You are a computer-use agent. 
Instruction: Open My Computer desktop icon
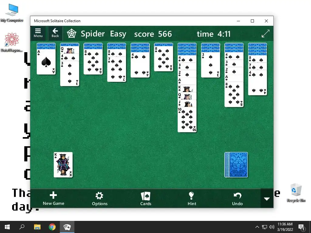(x=12, y=13)
